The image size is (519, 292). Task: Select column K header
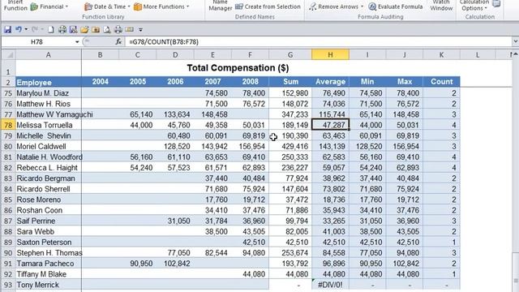click(x=441, y=54)
